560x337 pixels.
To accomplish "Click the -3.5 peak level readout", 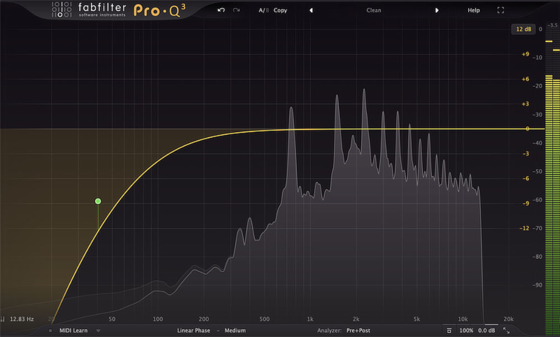I will coord(553,25).
